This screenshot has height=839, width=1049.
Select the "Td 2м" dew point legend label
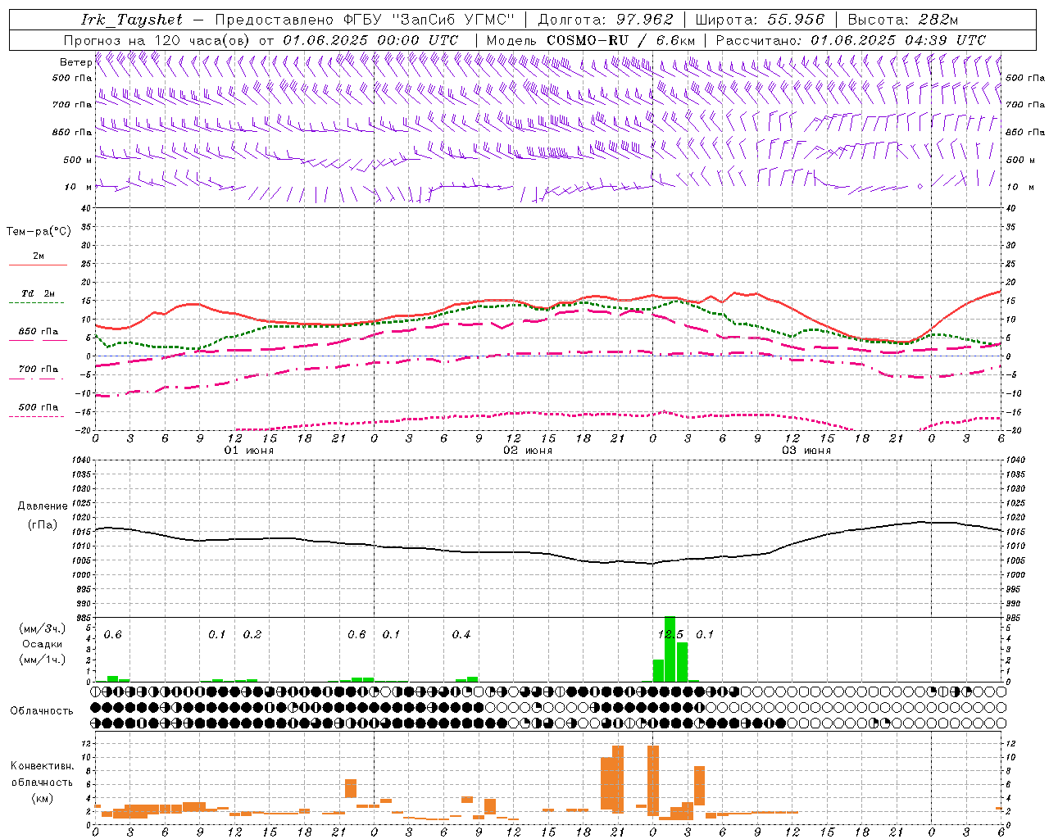pos(39,293)
